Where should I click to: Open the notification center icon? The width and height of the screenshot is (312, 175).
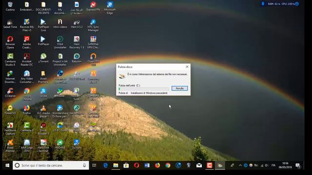298,165
